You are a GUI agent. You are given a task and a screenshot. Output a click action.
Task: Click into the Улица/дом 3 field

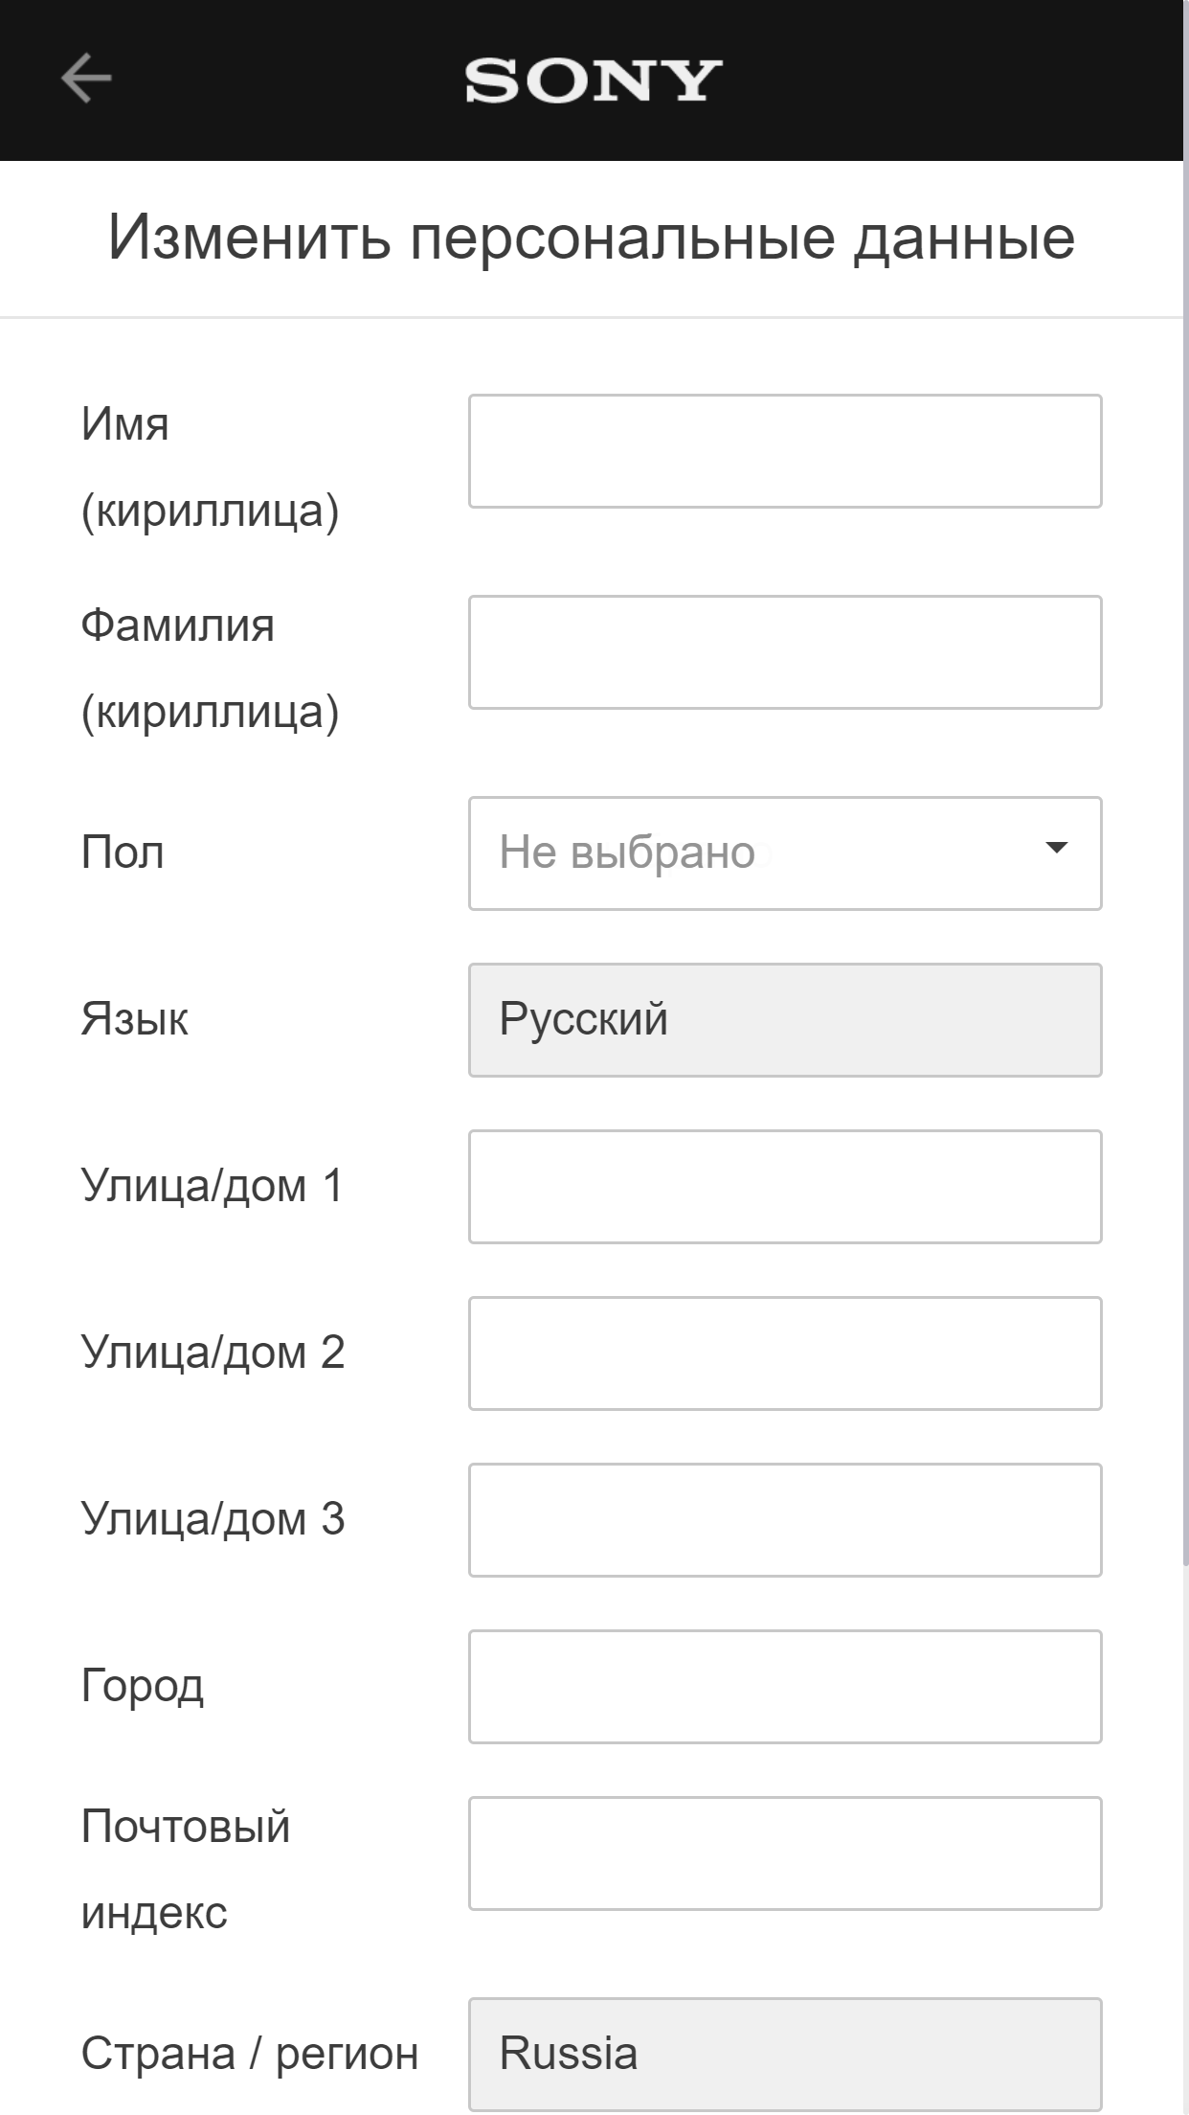coord(784,1518)
